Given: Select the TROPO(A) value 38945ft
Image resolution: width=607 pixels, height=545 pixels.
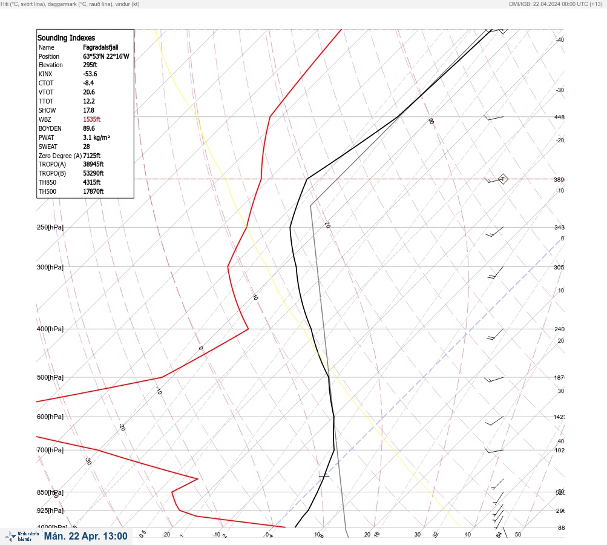Looking at the screenshot, I should (93, 164).
